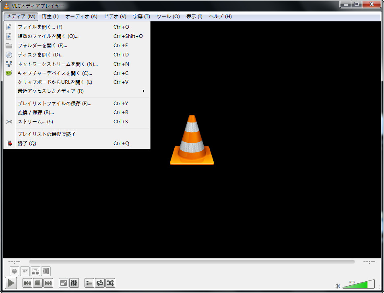384x293 pixels.
Task: Show the playlist view icon
Action: [89, 283]
